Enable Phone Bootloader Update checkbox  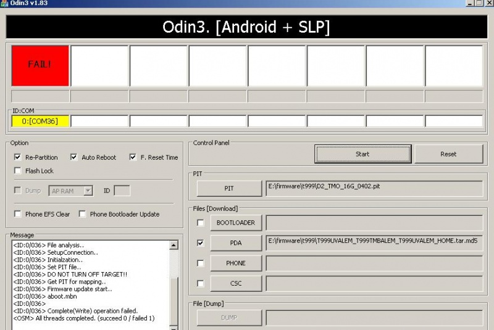coord(82,214)
